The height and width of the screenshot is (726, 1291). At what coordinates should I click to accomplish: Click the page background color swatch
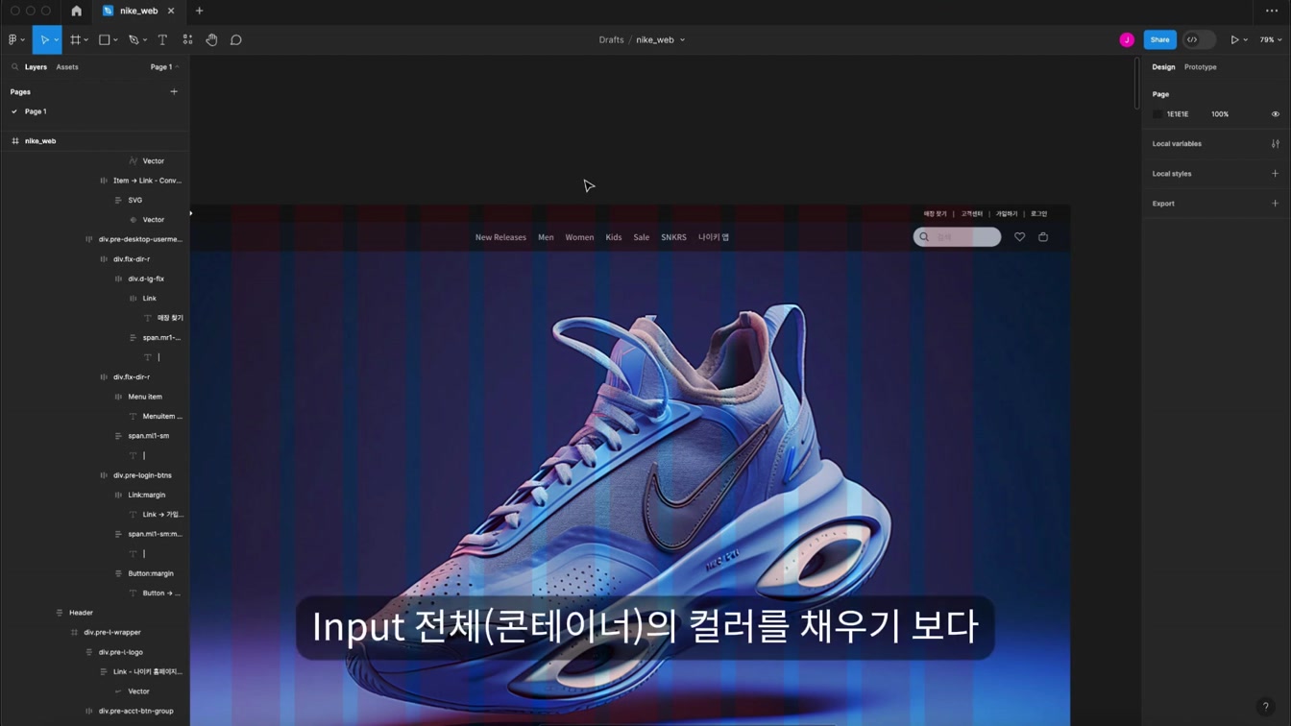[1157, 114]
